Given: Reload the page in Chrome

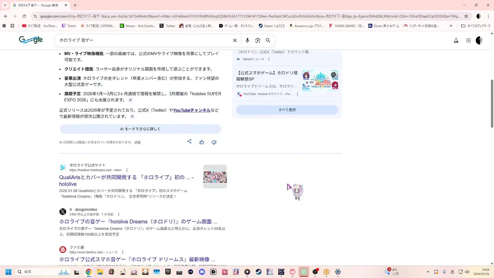Looking at the screenshot, I should [24, 16].
